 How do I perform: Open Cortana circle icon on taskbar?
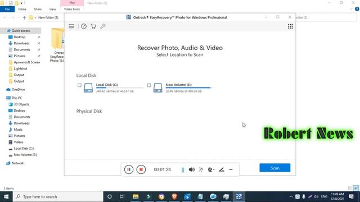coord(110,196)
